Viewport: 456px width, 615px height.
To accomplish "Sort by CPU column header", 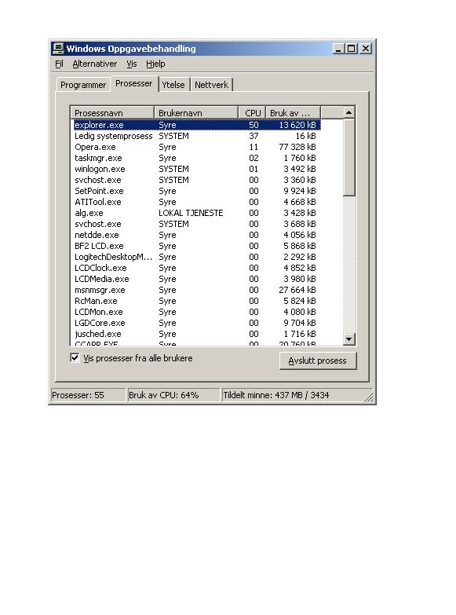I will coord(252,113).
